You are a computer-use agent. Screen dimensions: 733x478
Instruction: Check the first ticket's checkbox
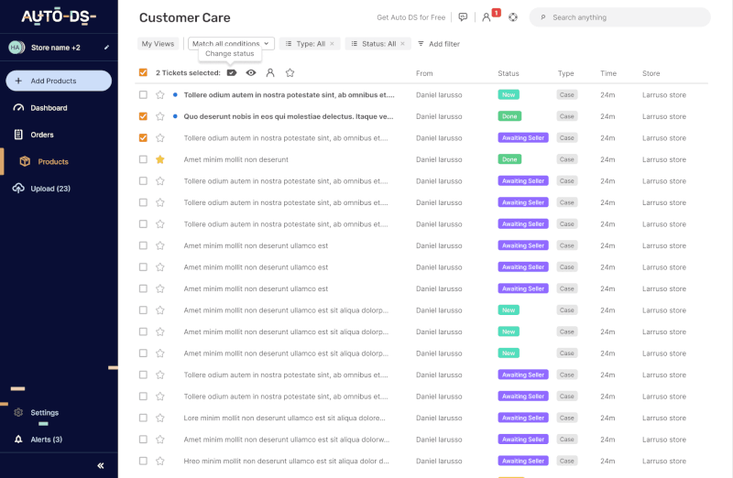[143, 95]
